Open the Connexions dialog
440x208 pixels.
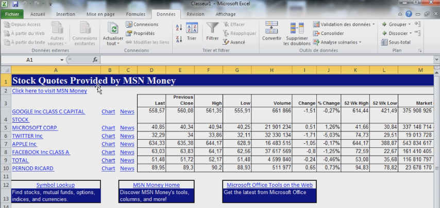tap(142, 25)
